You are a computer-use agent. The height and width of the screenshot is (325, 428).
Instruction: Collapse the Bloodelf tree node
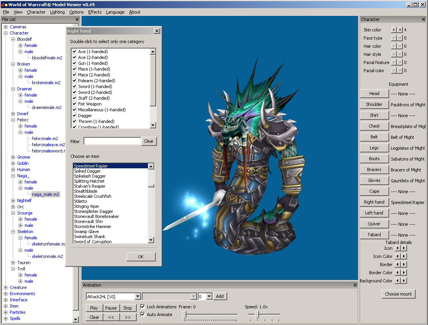13,39
